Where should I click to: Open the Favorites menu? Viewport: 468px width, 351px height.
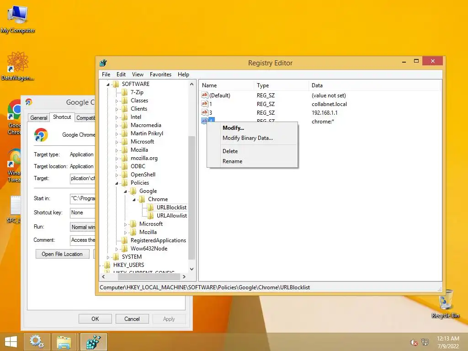[x=160, y=74]
